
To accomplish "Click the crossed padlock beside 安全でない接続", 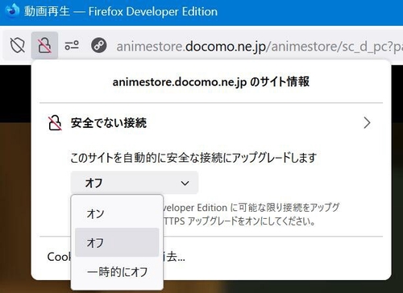I will coord(55,123).
